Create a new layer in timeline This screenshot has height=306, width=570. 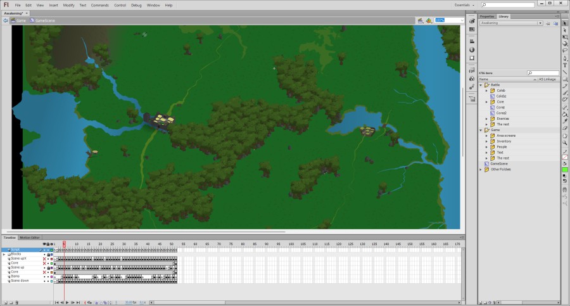pyautogui.click(x=4, y=303)
